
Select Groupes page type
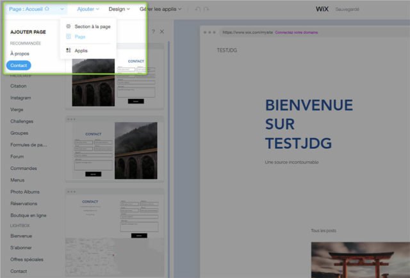coord(19,133)
